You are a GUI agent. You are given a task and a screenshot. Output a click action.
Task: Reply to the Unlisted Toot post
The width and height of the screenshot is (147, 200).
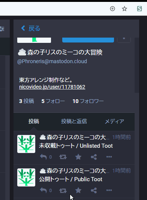pyautogui.click(x=43, y=157)
